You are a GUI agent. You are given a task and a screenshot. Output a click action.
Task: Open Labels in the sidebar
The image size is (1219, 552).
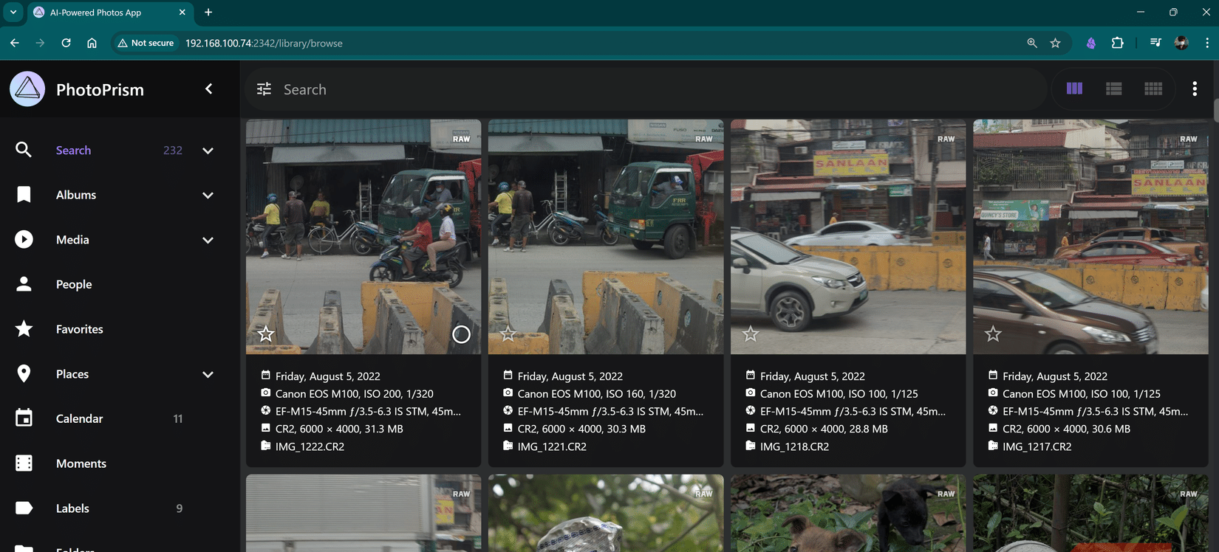(x=72, y=508)
